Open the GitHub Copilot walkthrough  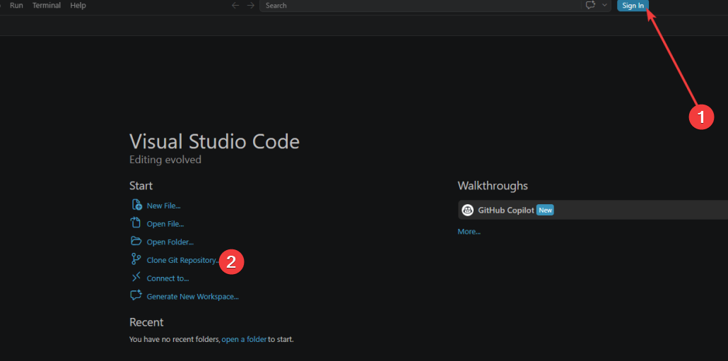tap(593, 211)
